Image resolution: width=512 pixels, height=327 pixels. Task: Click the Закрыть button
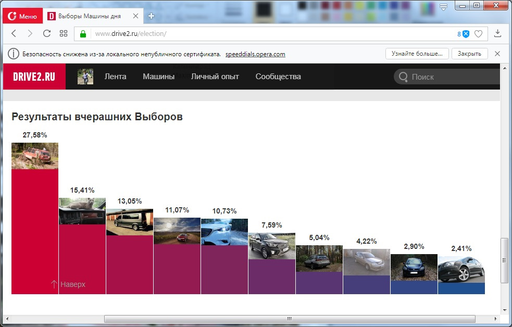point(470,54)
